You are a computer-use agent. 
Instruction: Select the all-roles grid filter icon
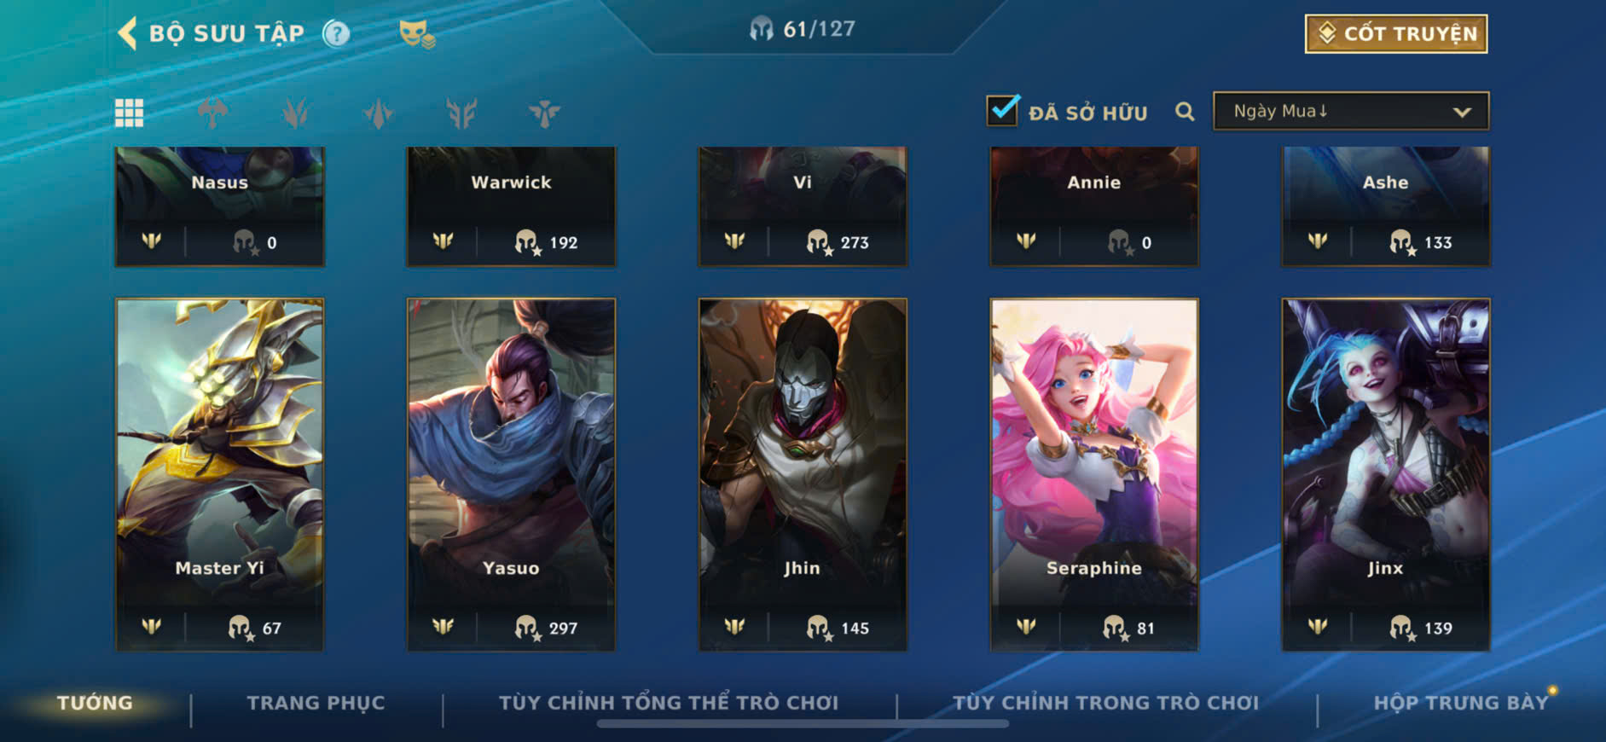129,113
